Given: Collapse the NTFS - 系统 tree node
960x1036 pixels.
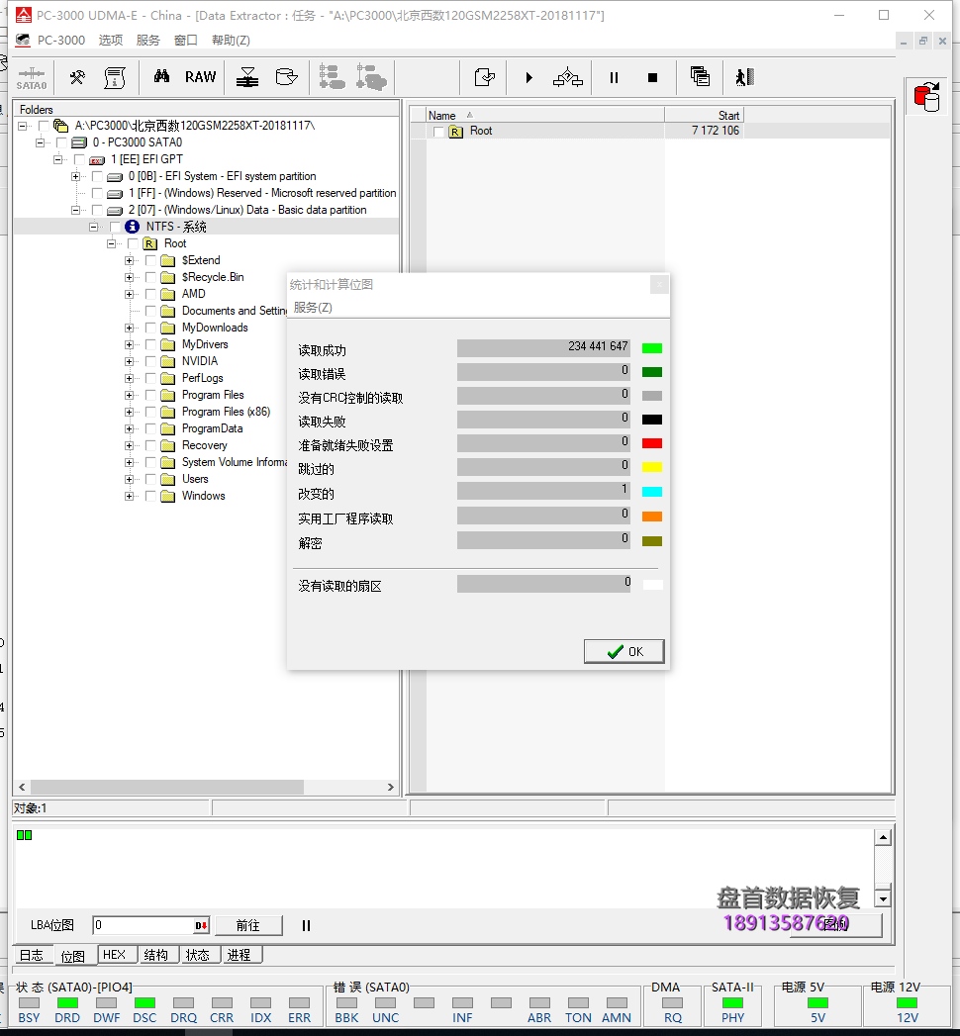Looking at the screenshot, I should [94, 227].
